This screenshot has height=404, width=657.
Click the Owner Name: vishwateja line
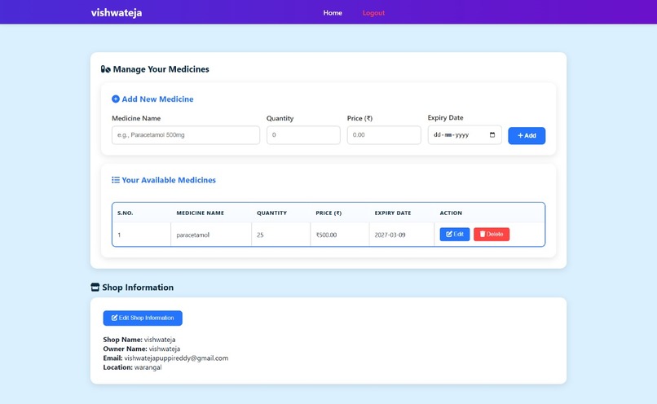[142, 349]
